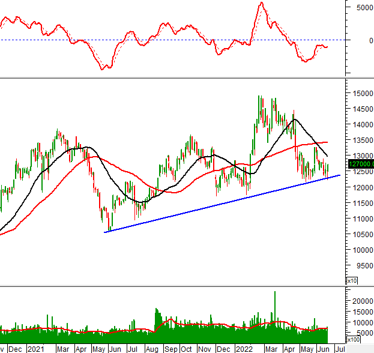This screenshot has width=374, height=353.
Task: Click the 2022 label on the time axis
Action: tap(244, 348)
